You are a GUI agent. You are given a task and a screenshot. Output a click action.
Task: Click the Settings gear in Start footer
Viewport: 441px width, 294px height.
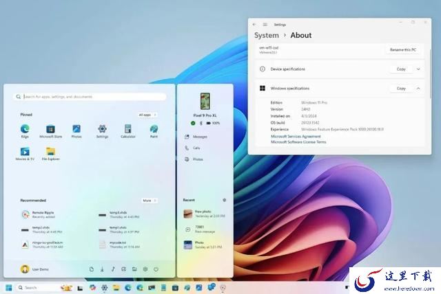coord(145,269)
